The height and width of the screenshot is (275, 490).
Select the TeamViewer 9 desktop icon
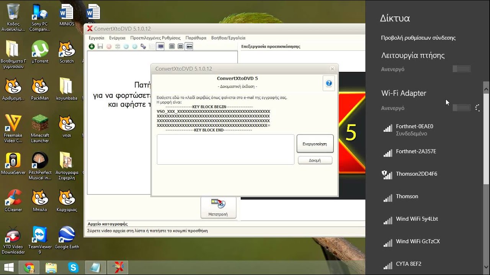(x=40, y=240)
